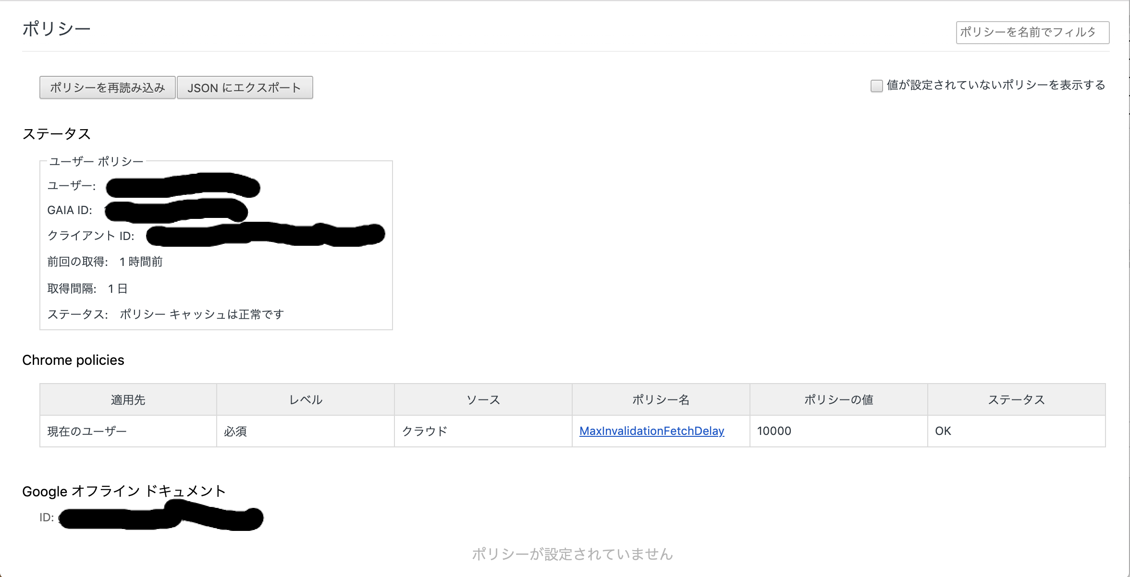
Task: Click the policy name filter field
Action: [x=1032, y=32]
